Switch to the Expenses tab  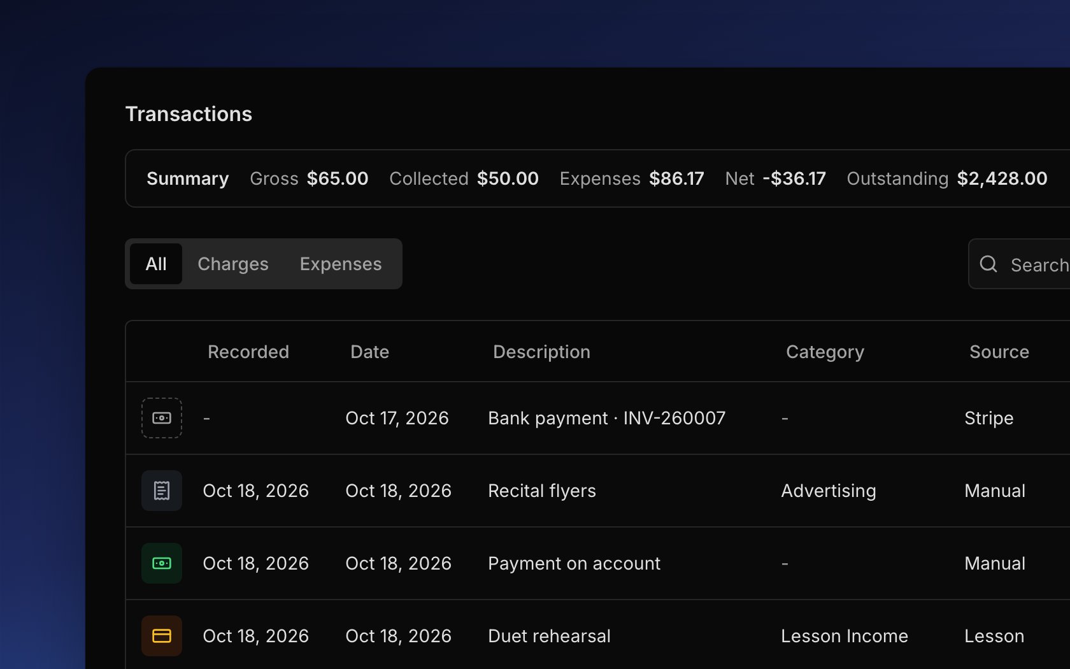tap(341, 264)
